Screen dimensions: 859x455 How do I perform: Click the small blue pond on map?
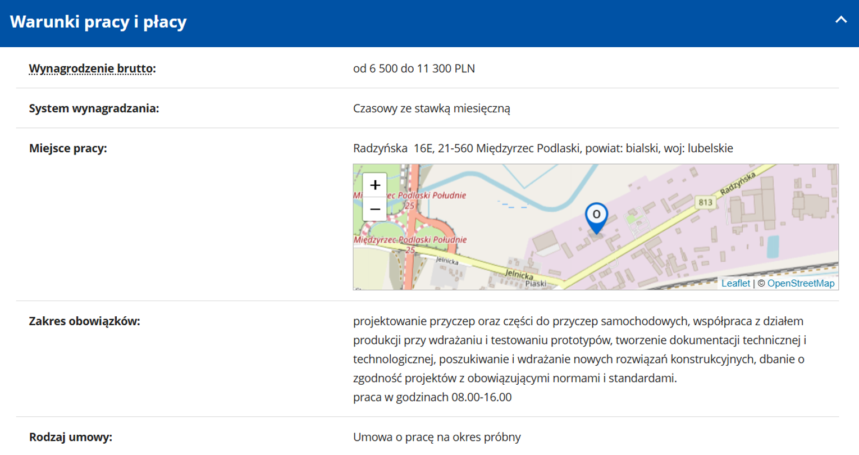tap(773, 247)
